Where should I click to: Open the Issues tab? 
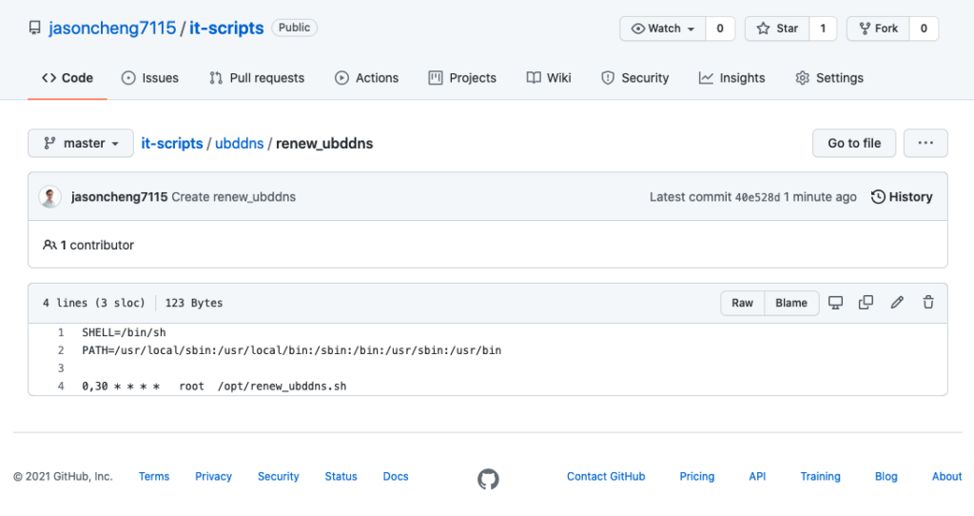(x=149, y=78)
